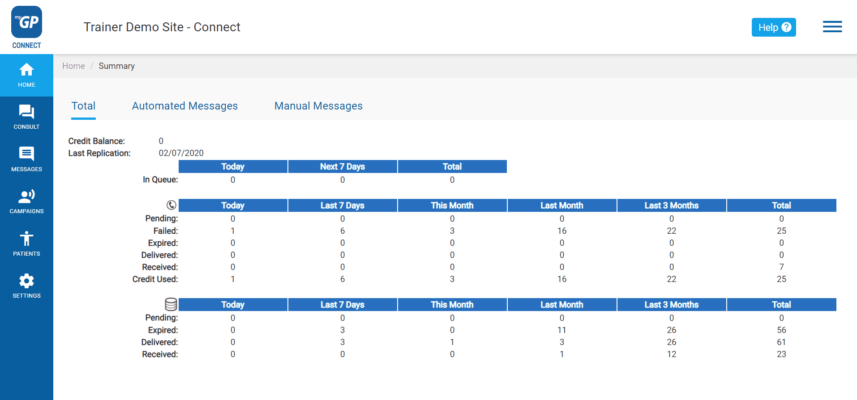
Task: Go to the Messages sidebar section
Action: click(x=26, y=160)
